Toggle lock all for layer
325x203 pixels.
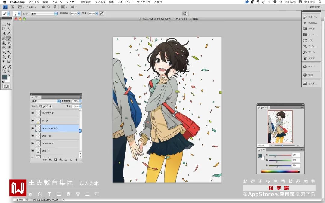(x=50, y=106)
